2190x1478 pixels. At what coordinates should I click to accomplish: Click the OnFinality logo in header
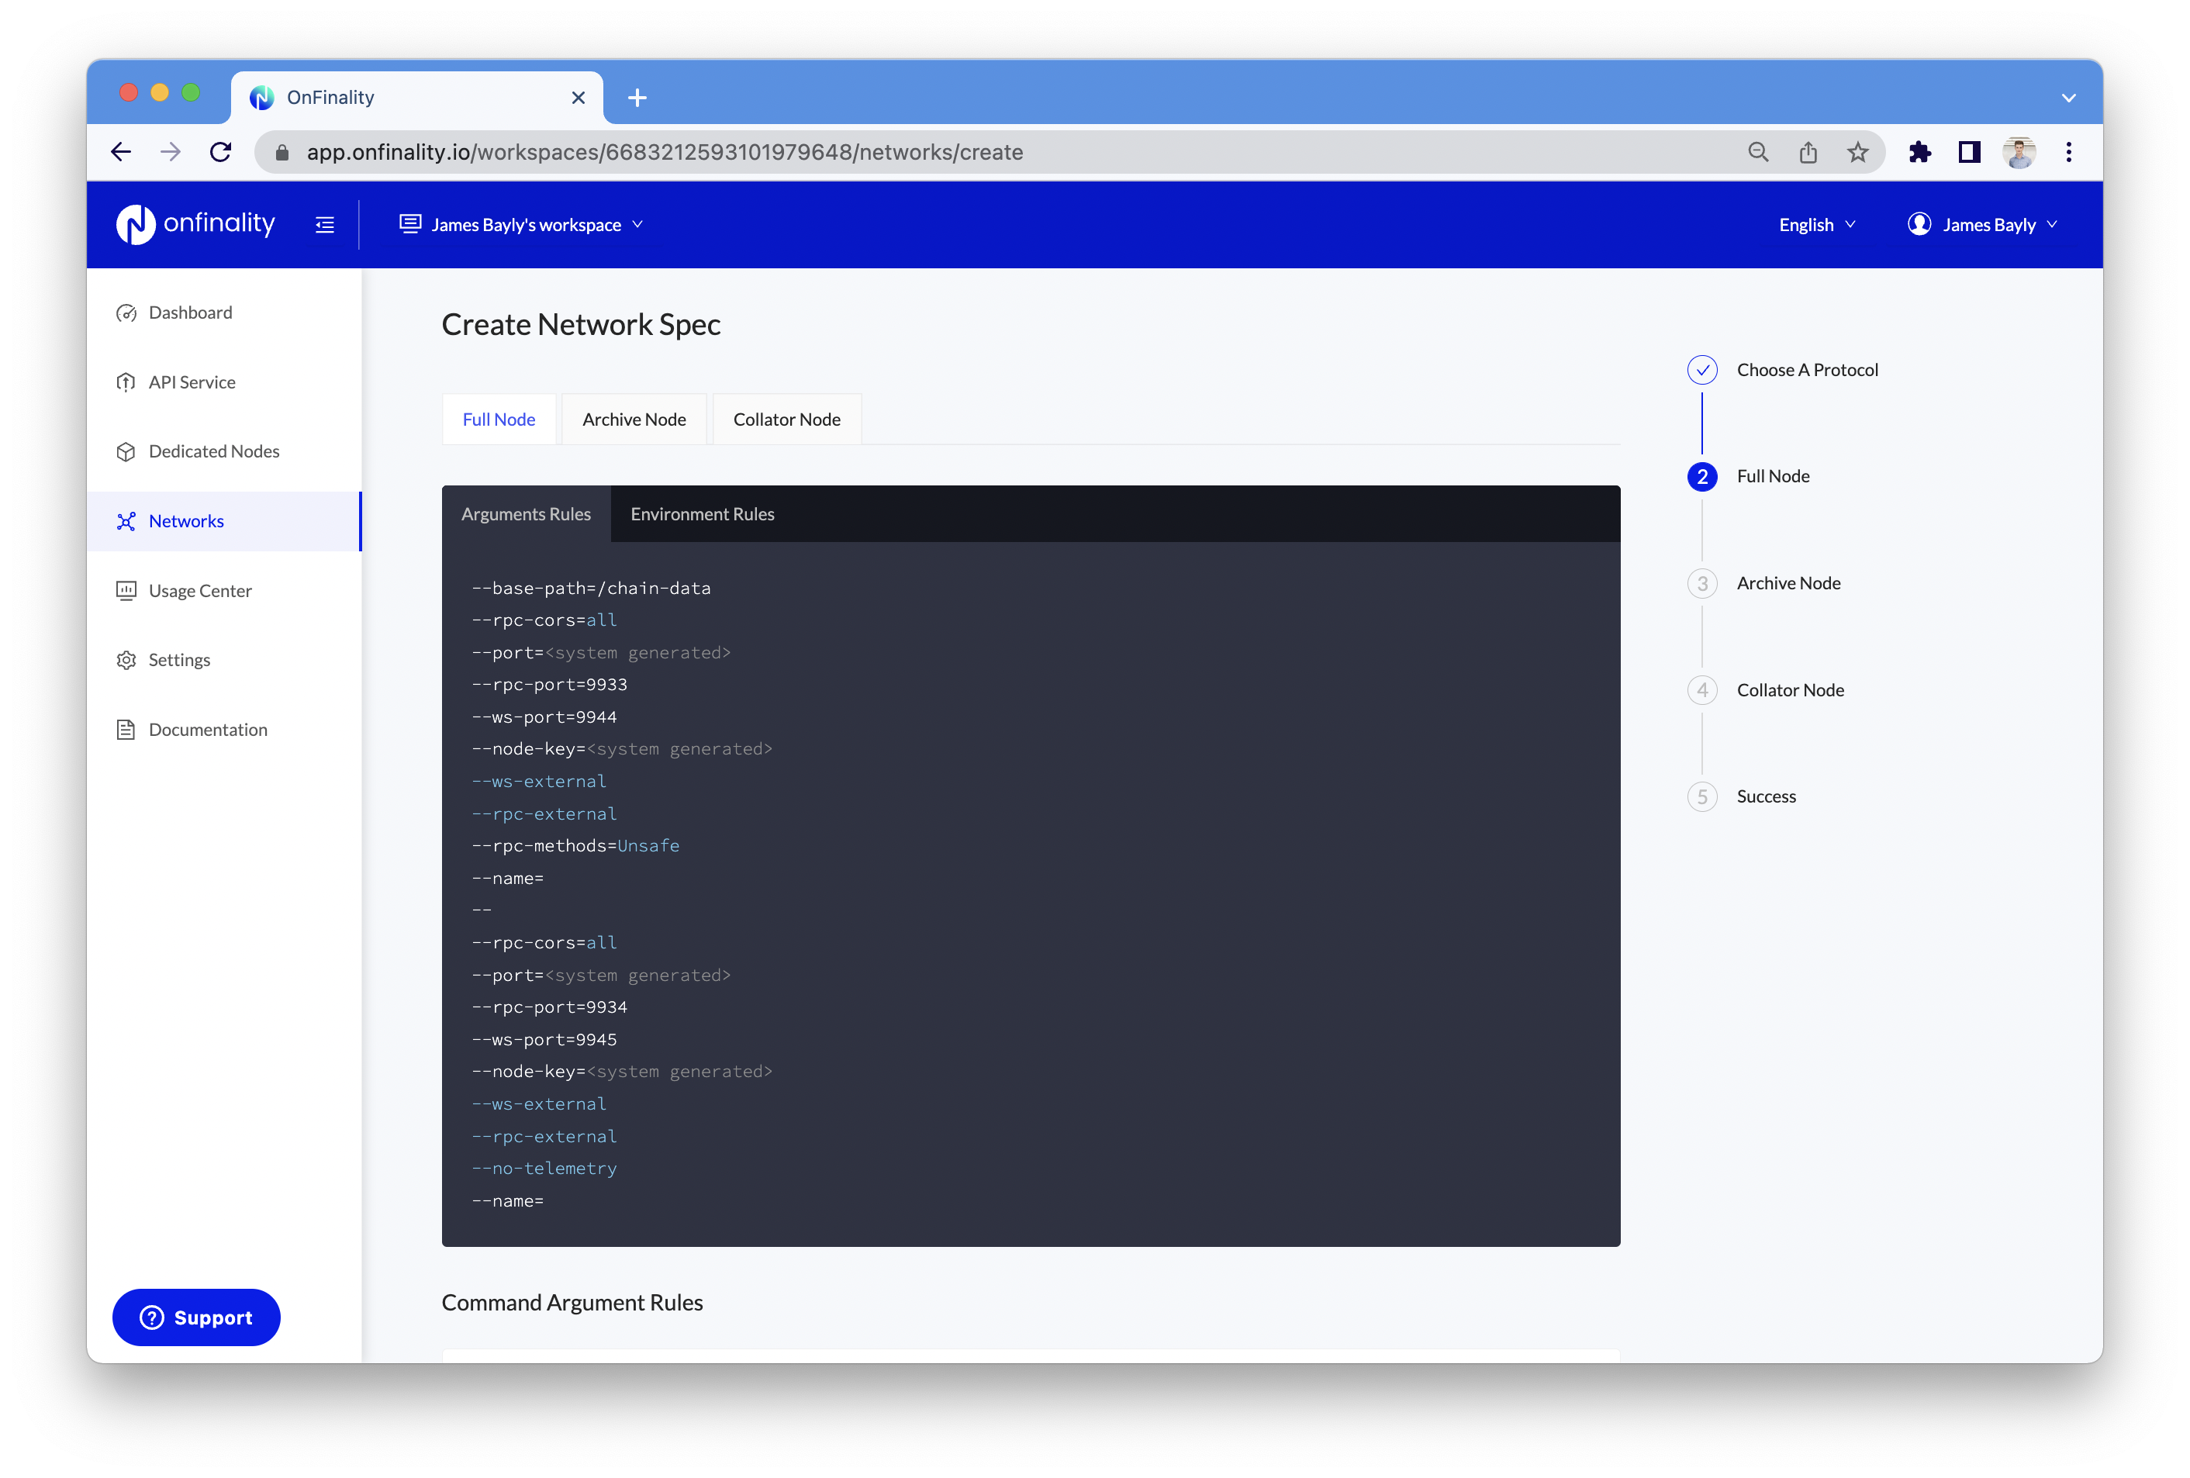195,224
